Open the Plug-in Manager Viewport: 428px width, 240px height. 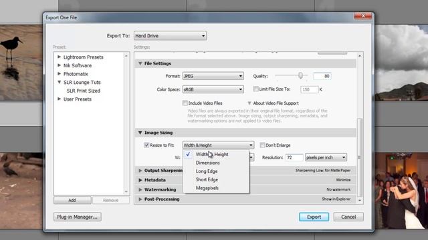click(x=78, y=217)
